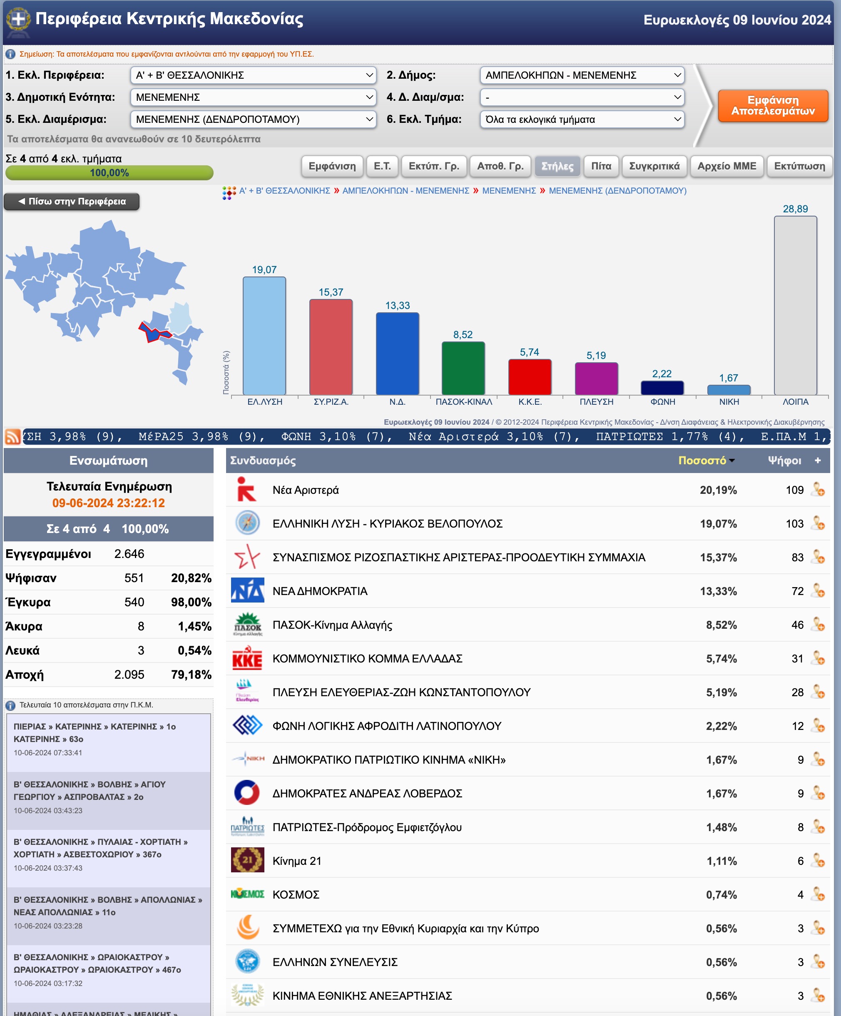Click the ΦΩΝΗ ΛΟΓΙΚΗΣ blue diamond logo

click(247, 725)
